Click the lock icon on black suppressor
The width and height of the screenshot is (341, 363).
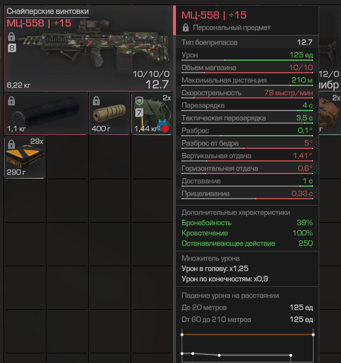(x=11, y=101)
